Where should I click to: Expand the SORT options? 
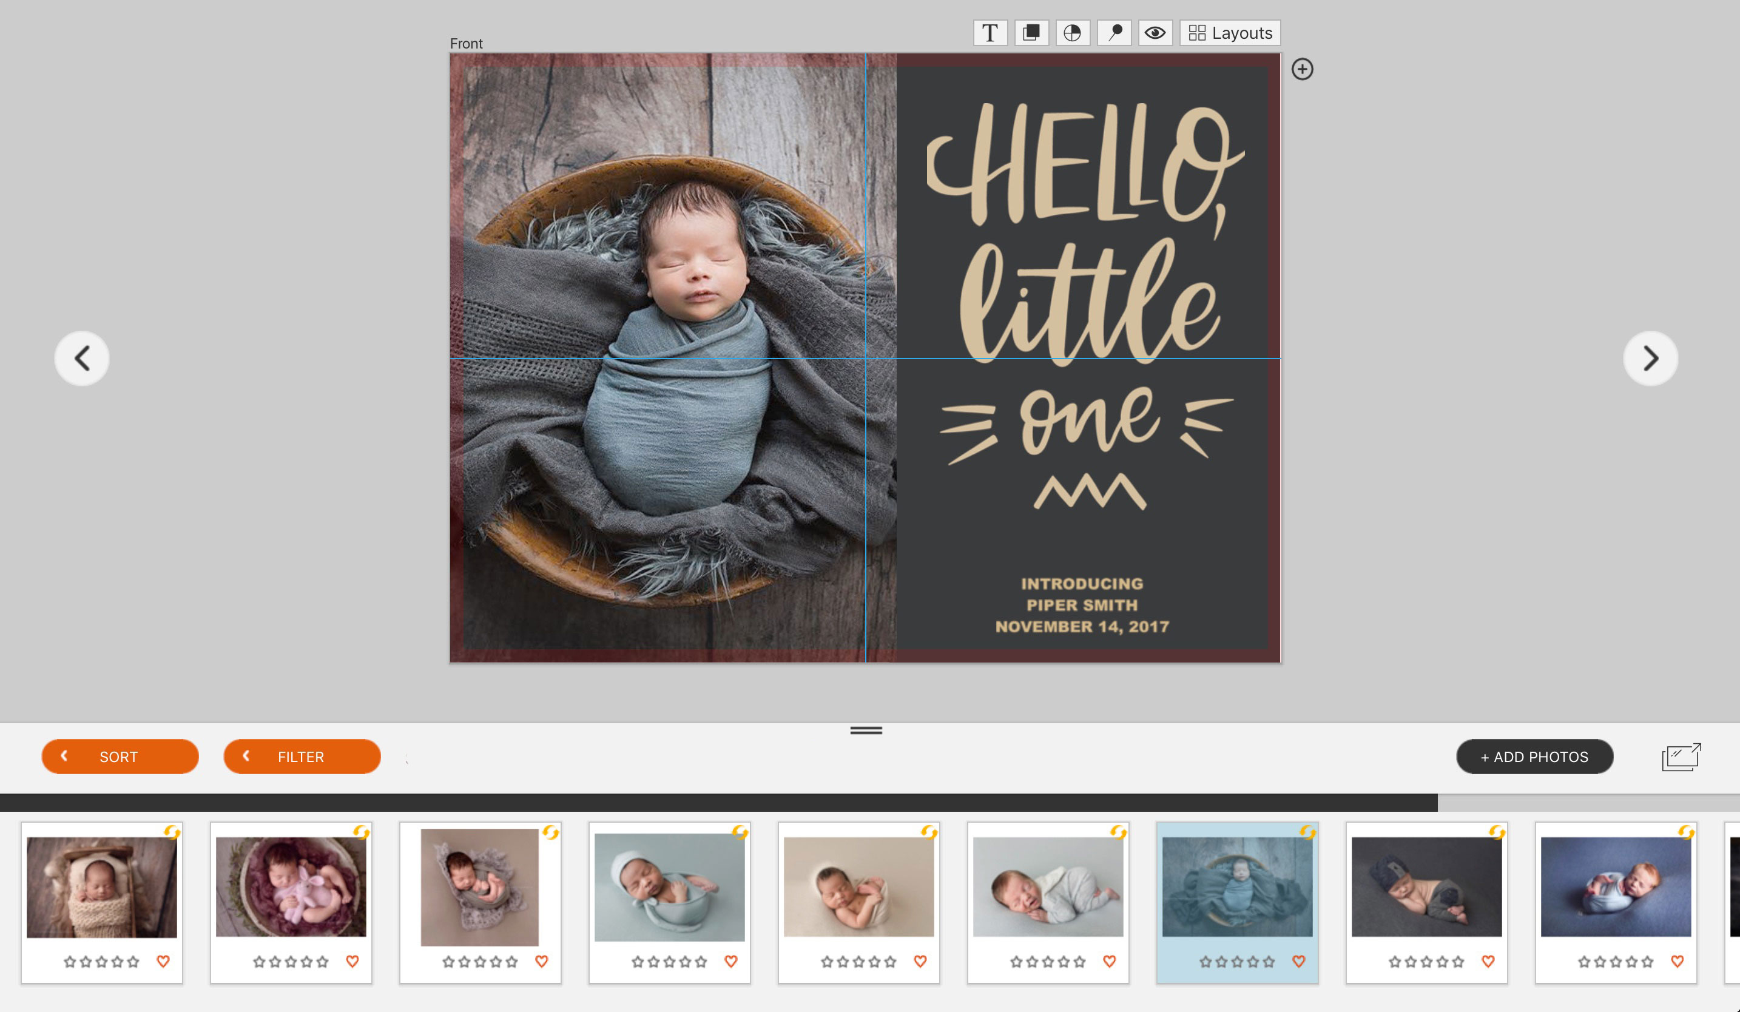[x=120, y=757]
